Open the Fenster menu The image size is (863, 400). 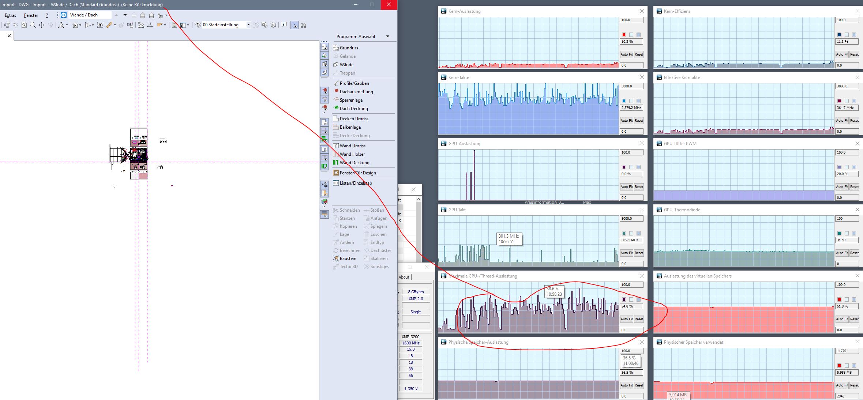point(31,15)
